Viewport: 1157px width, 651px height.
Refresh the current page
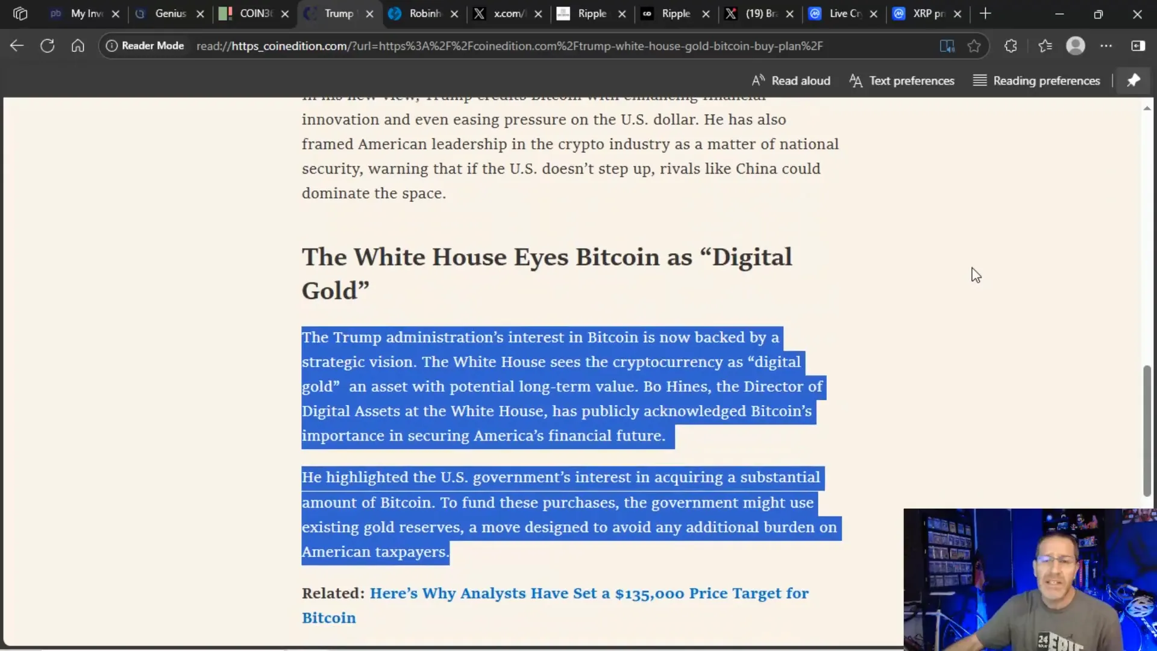47,46
